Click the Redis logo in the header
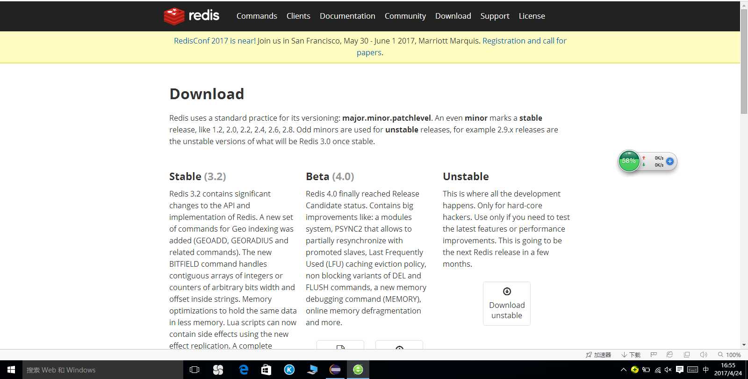This screenshot has height=379, width=748. pyautogui.click(x=191, y=15)
